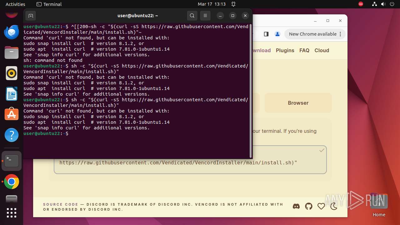Open the Home folder desktop icon
The height and width of the screenshot is (225, 400).
pyautogui.click(x=379, y=205)
